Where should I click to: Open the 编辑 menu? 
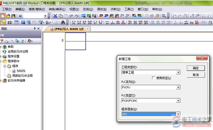pyautogui.click(x=20, y=9)
